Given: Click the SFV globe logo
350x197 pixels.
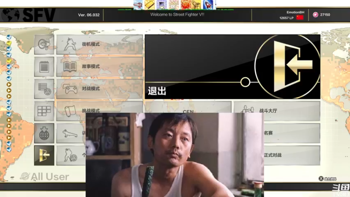Looking at the screenshot, I should [x=28, y=15].
